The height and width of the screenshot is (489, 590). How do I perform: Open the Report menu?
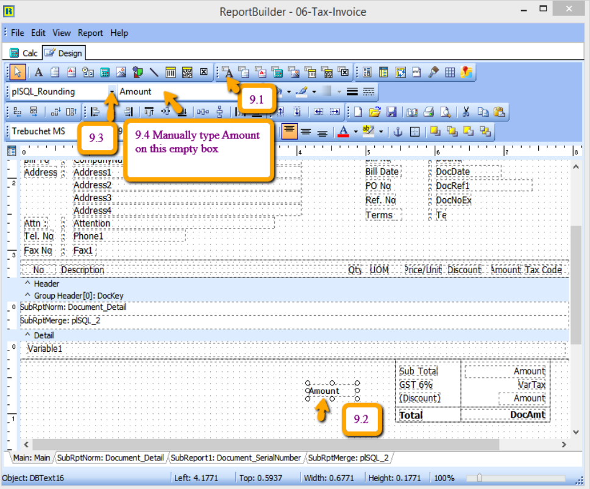click(90, 33)
